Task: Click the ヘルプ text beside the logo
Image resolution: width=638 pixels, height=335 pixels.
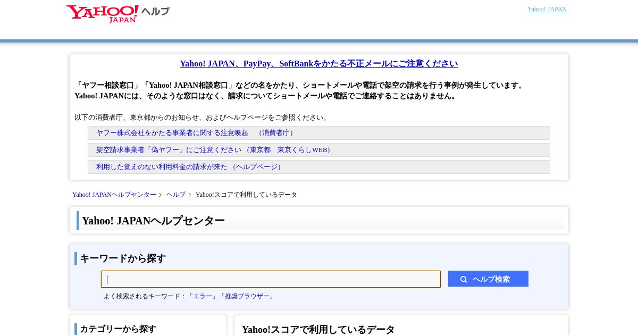Action: (x=155, y=11)
